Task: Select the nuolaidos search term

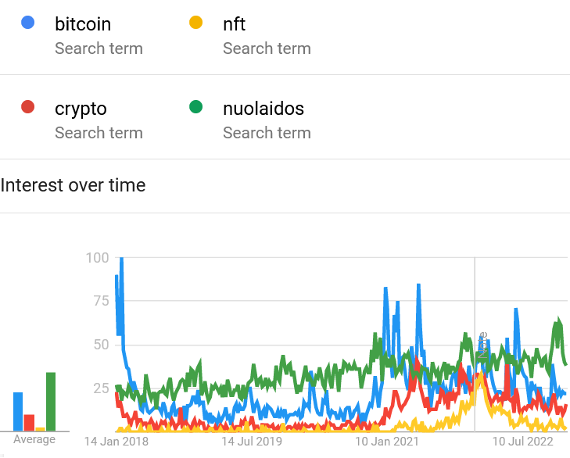Action: pos(263,109)
